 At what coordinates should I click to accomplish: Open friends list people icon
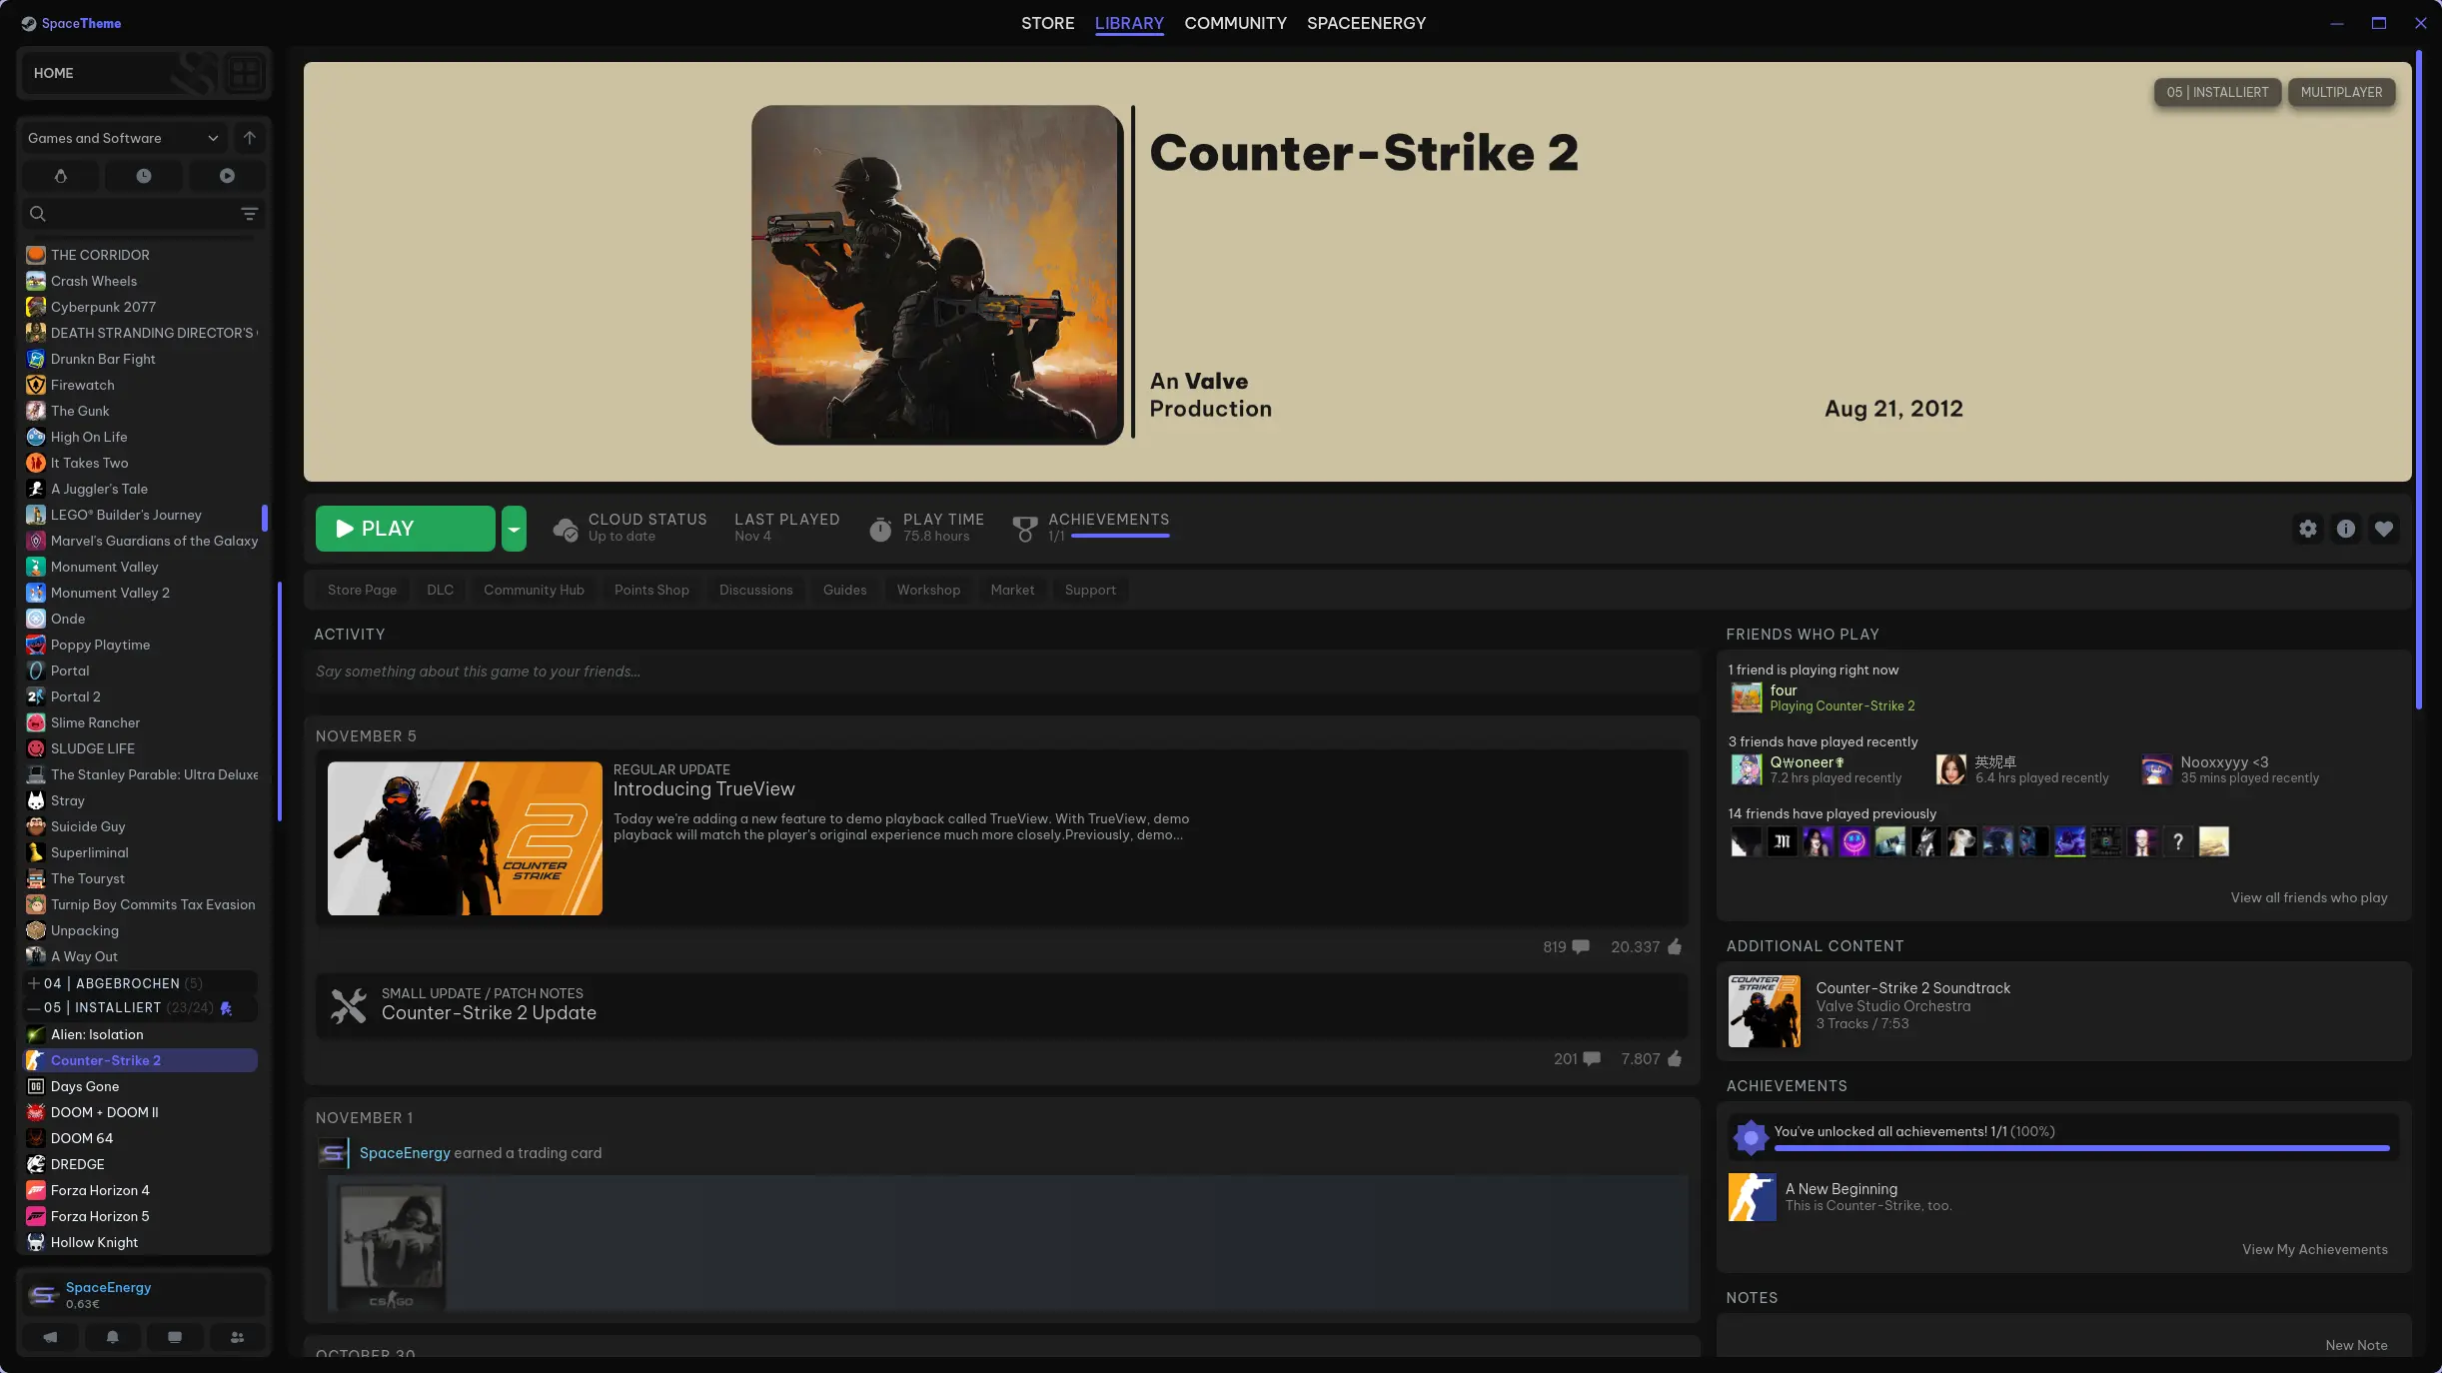[x=237, y=1337]
